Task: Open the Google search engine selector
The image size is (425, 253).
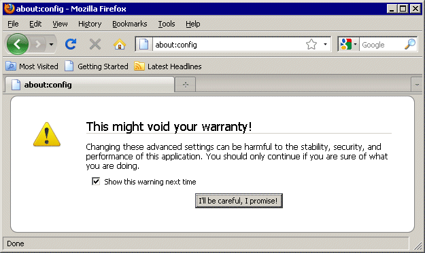Action: tap(349, 44)
